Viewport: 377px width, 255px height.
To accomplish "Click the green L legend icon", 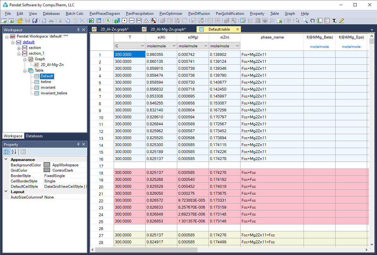I will 320,21.
